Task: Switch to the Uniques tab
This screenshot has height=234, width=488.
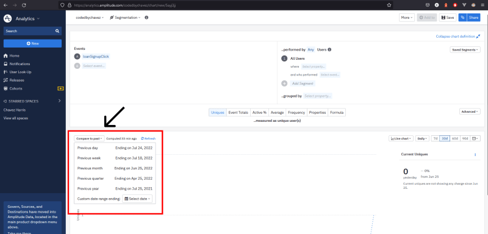Action: pos(218,113)
